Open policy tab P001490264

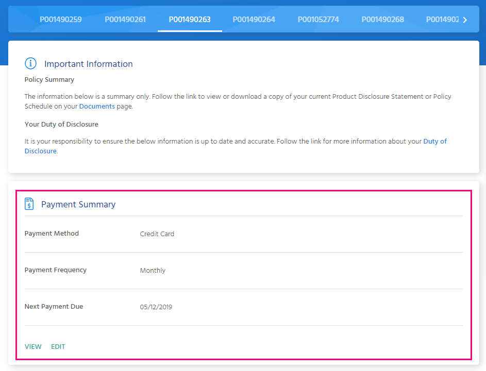point(254,20)
